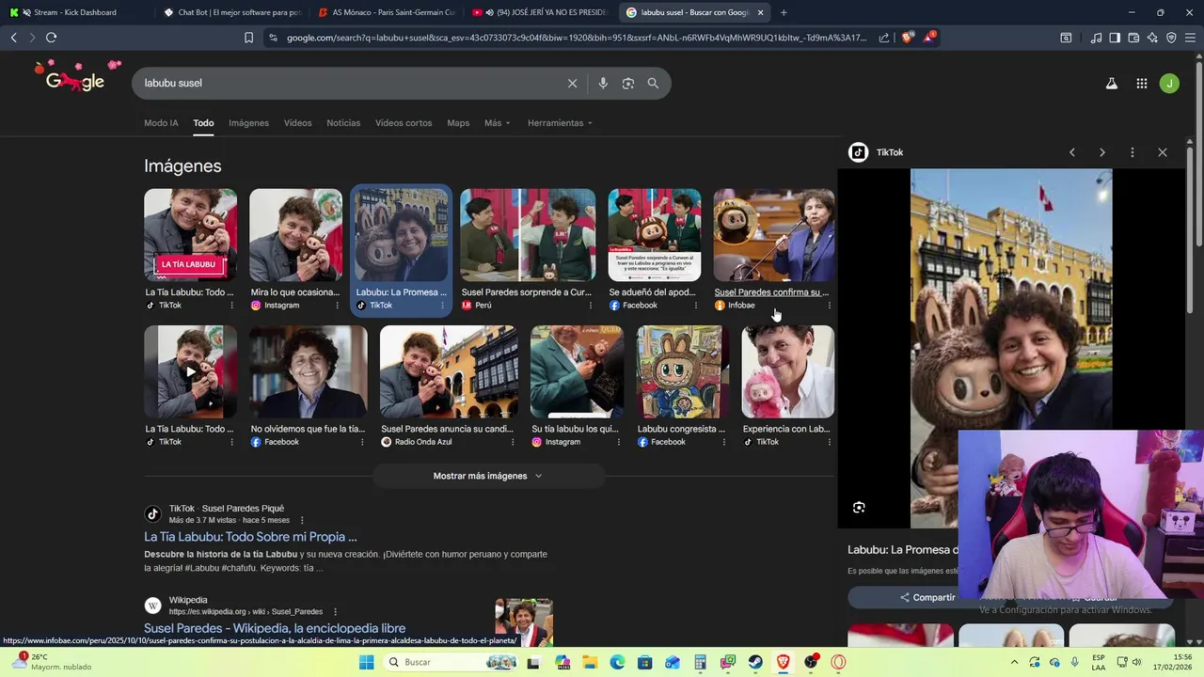The image size is (1204, 677).
Task: Open the Google apps grid
Action: coord(1141,83)
